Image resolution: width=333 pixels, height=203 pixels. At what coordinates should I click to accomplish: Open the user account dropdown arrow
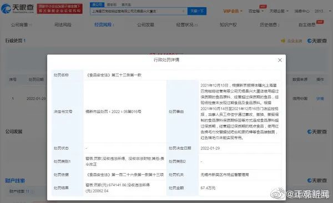330,11
